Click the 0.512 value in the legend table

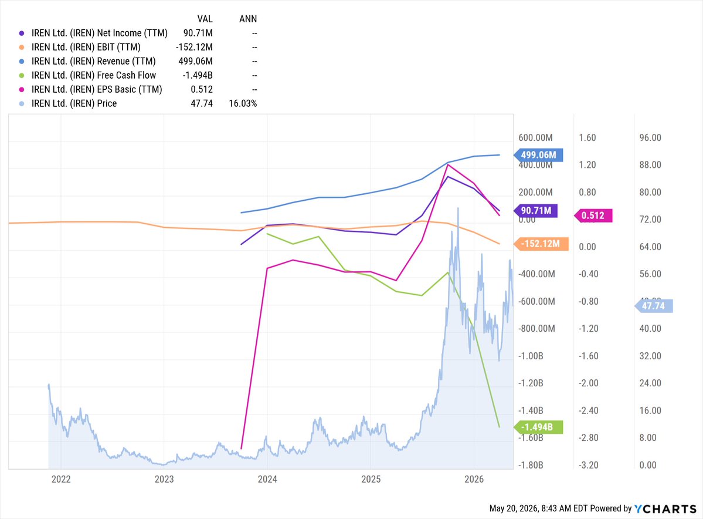(202, 89)
